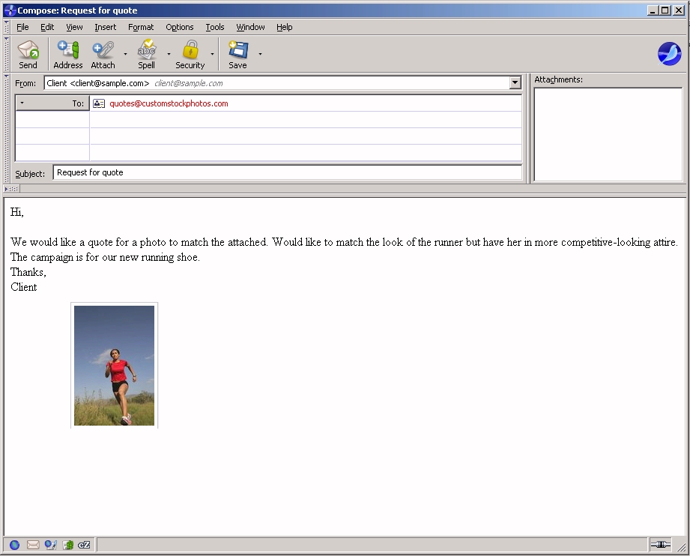Open Navigator from status bar globe icon
Image resolution: width=690 pixels, height=556 pixels.
click(x=14, y=545)
